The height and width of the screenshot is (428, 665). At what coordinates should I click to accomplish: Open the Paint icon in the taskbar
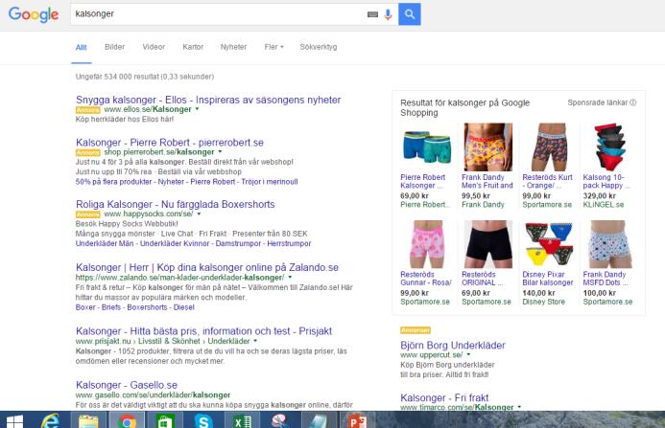click(280, 420)
